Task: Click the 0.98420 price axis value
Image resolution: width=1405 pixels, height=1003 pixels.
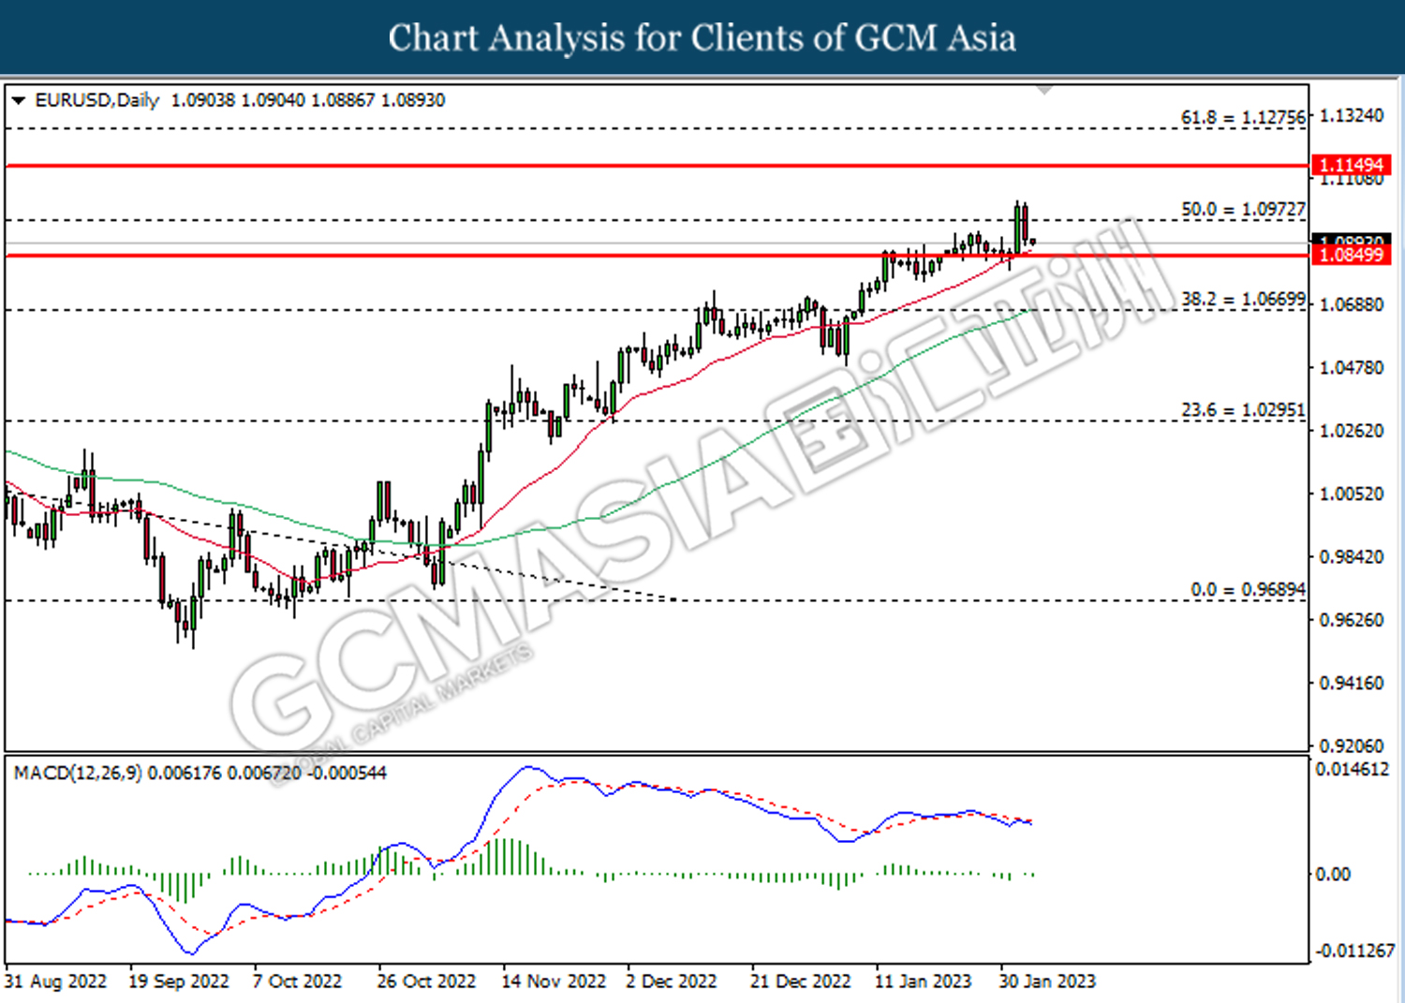Action: (x=1352, y=556)
